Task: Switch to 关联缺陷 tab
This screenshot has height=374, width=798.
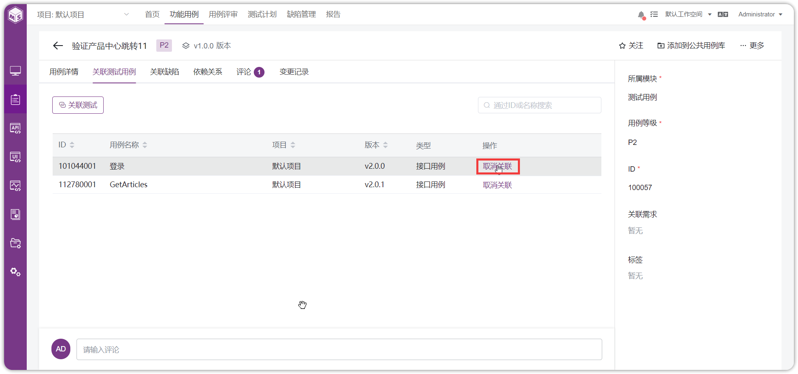Action: [x=165, y=72]
